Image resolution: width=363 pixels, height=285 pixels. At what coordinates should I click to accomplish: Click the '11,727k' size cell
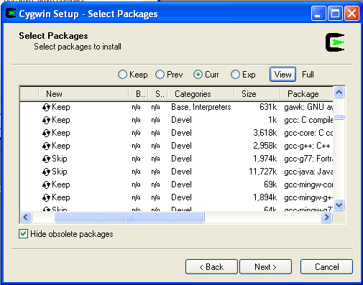(263, 172)
